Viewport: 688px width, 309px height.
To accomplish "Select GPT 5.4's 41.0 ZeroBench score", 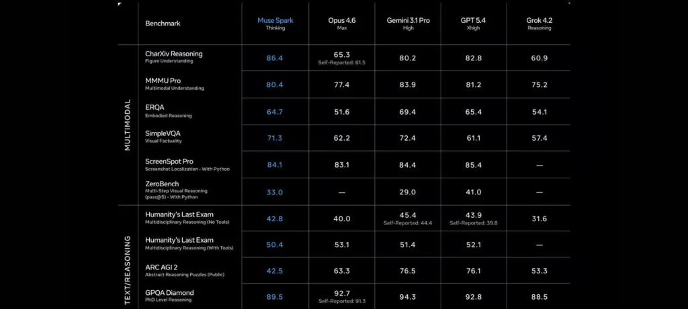I will (x=474, y=192).
